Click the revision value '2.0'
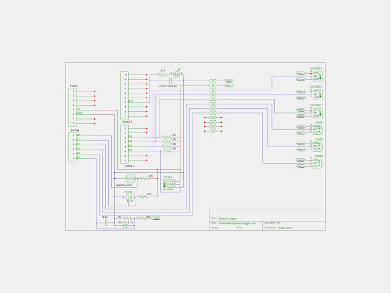Image resolution: width=391 pixels, height=293 pixels. (279, 223)
